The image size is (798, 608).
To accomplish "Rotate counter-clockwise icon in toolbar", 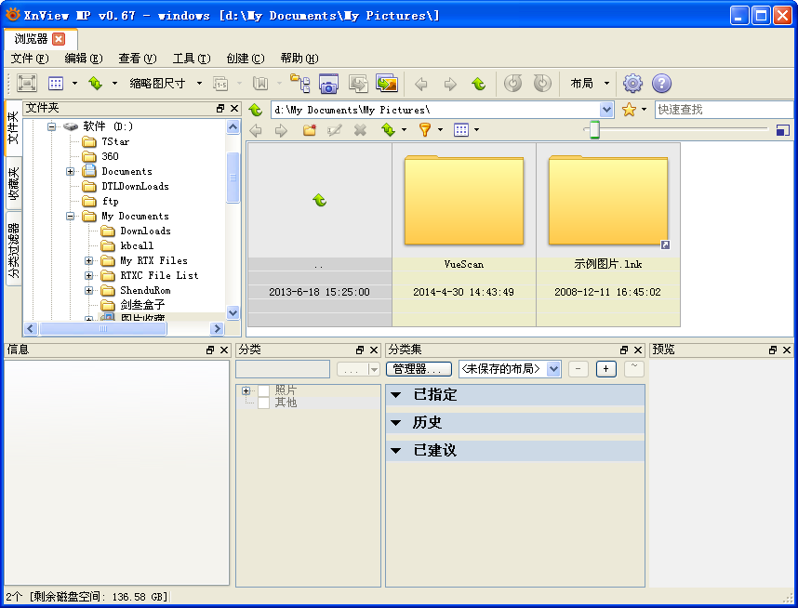I will coord(513,83).
